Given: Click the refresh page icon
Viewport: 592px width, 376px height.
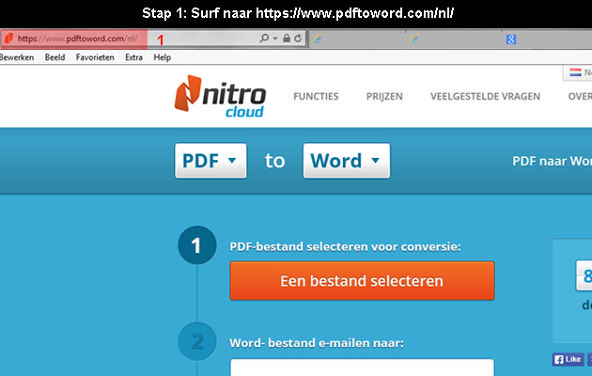Looking at the screenshot, I should (298, 39).
